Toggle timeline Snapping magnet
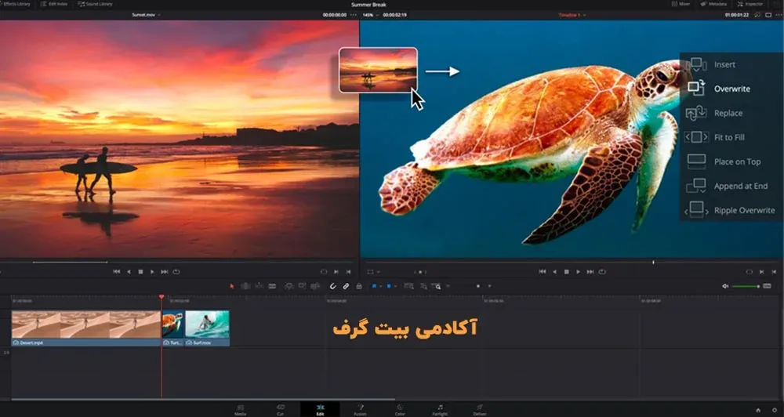Image resolution: width=784 pixels, height=417 pixels. coord(332,286)
